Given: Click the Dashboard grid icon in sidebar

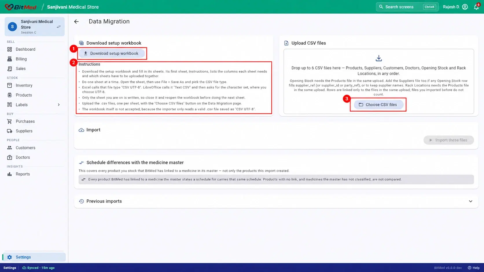Looking at the screenshot, I should (10, 49).
